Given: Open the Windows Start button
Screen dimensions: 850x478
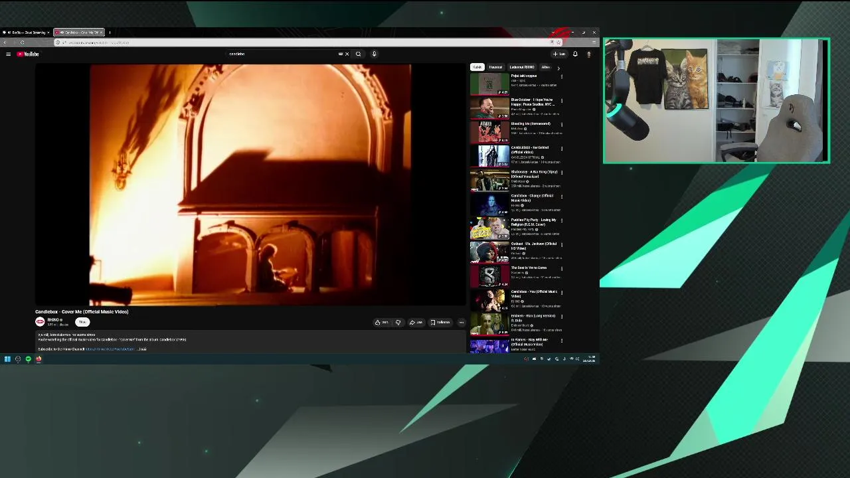Looking at the screenshot, I should (7, 359).
